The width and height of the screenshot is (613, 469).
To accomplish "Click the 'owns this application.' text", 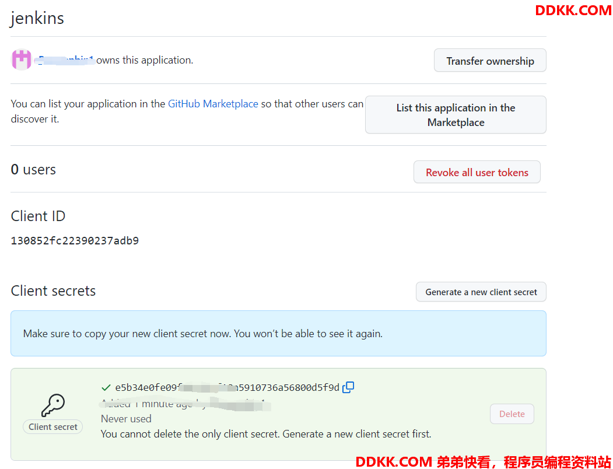I will point(145,60).
